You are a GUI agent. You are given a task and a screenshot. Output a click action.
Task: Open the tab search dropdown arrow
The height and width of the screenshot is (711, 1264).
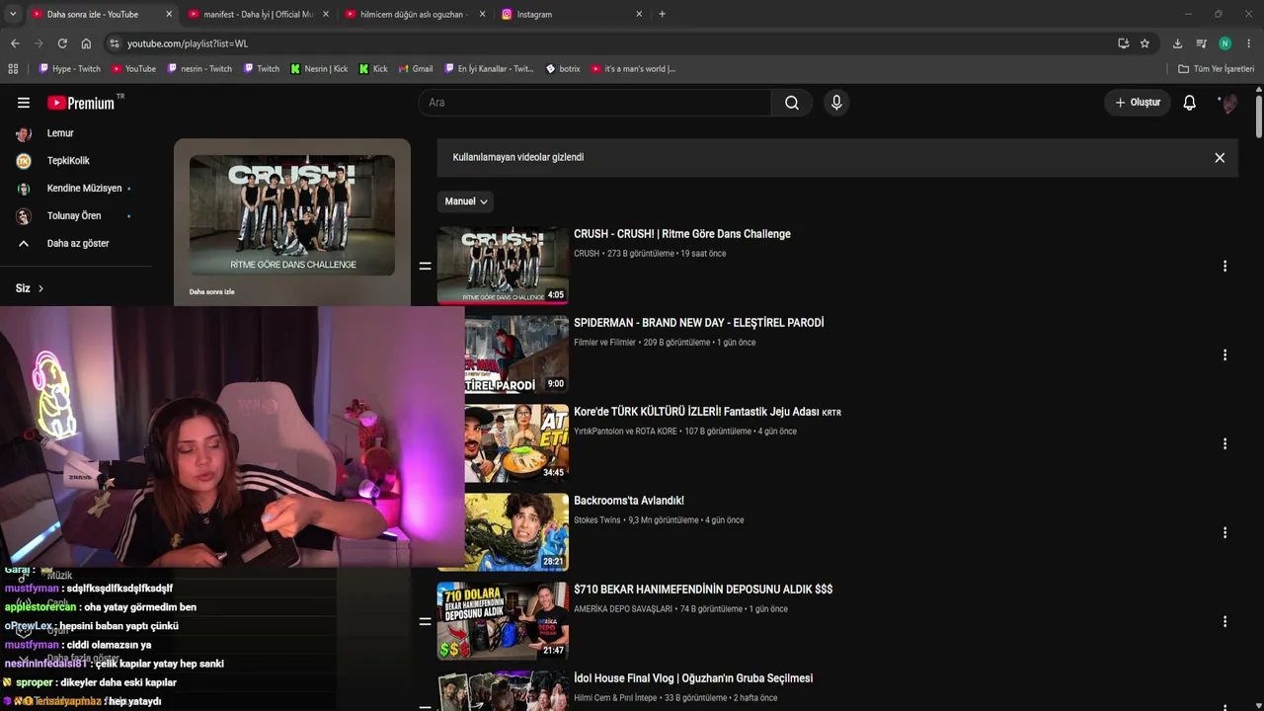(13, 14)
